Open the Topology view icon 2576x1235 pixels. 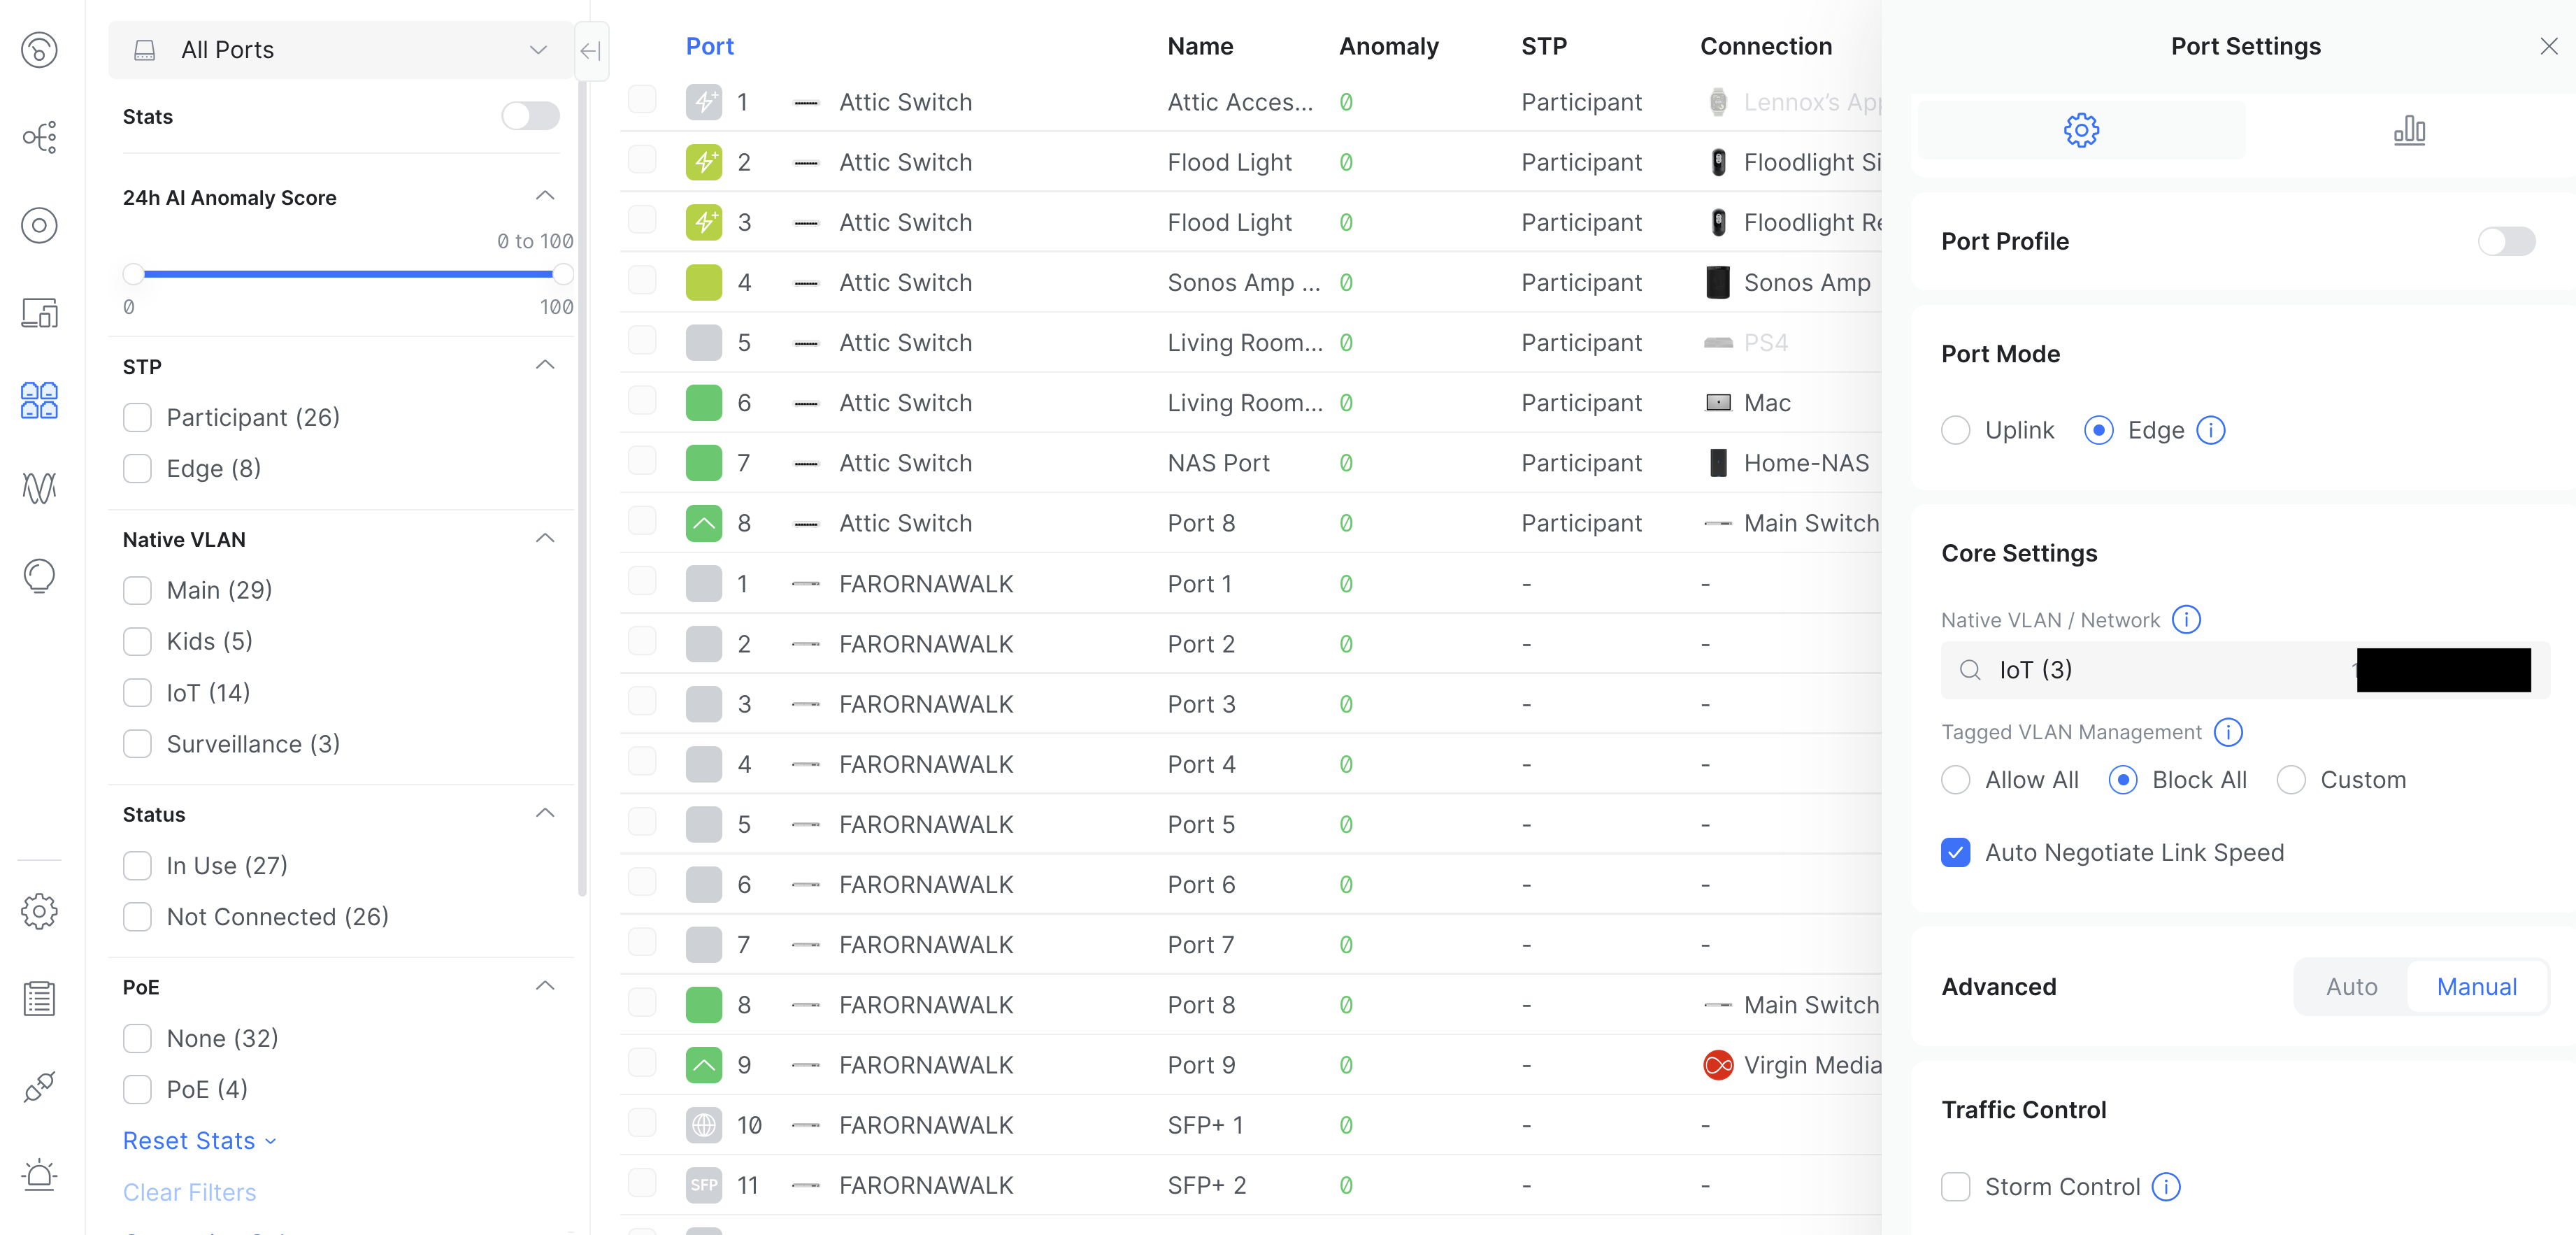(39, 137)
